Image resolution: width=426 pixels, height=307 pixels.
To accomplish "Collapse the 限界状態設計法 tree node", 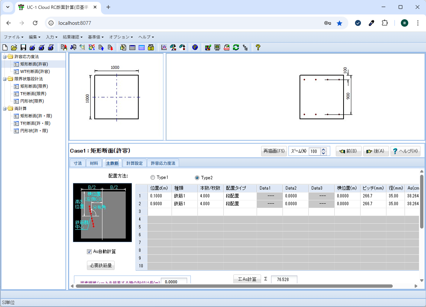I will coord(4,79).
